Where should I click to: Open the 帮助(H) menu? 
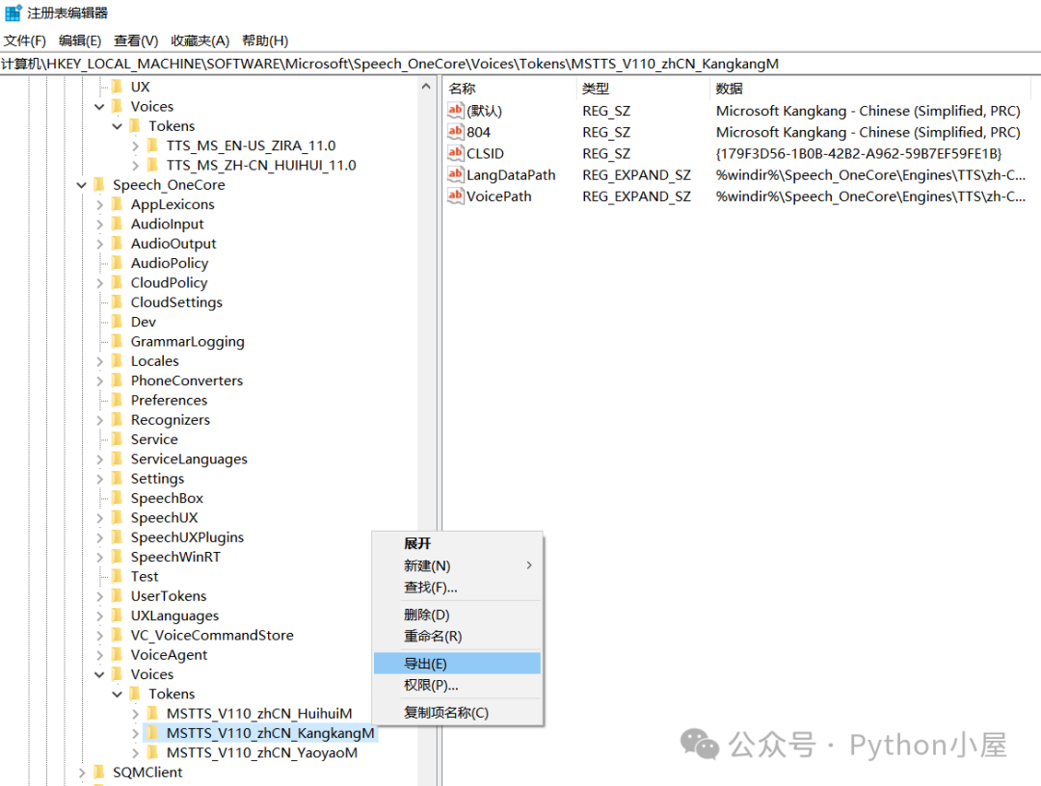[x=265, y=40]
